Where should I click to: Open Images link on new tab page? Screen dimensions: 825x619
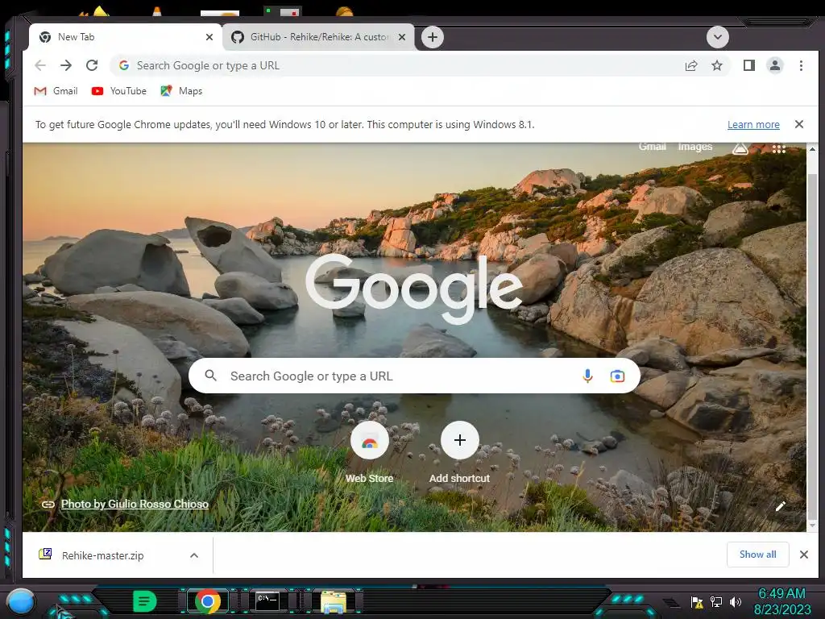[694, 147]
